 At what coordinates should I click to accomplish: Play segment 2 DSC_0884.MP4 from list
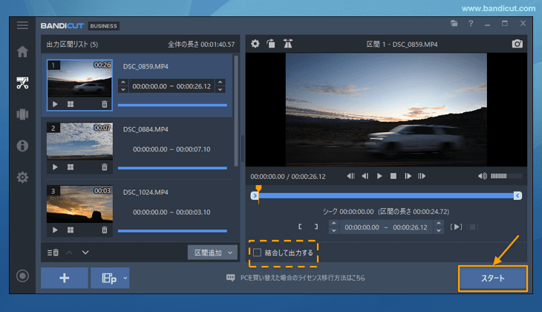(x=55, y=167)
